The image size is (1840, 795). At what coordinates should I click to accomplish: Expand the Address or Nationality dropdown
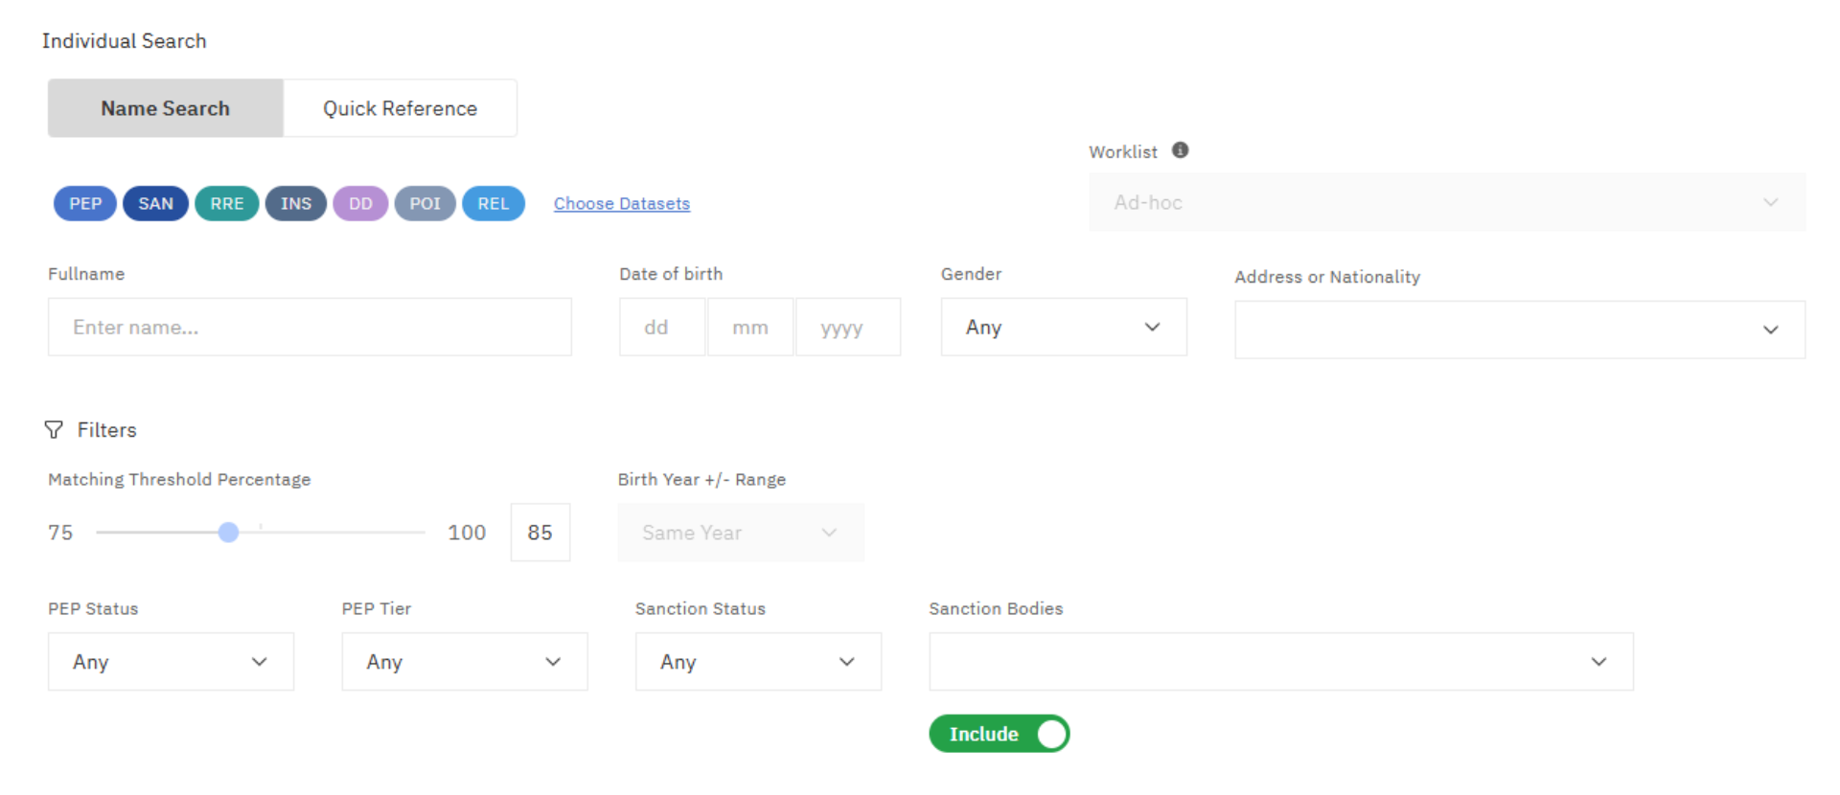[x=1519, y=330]
